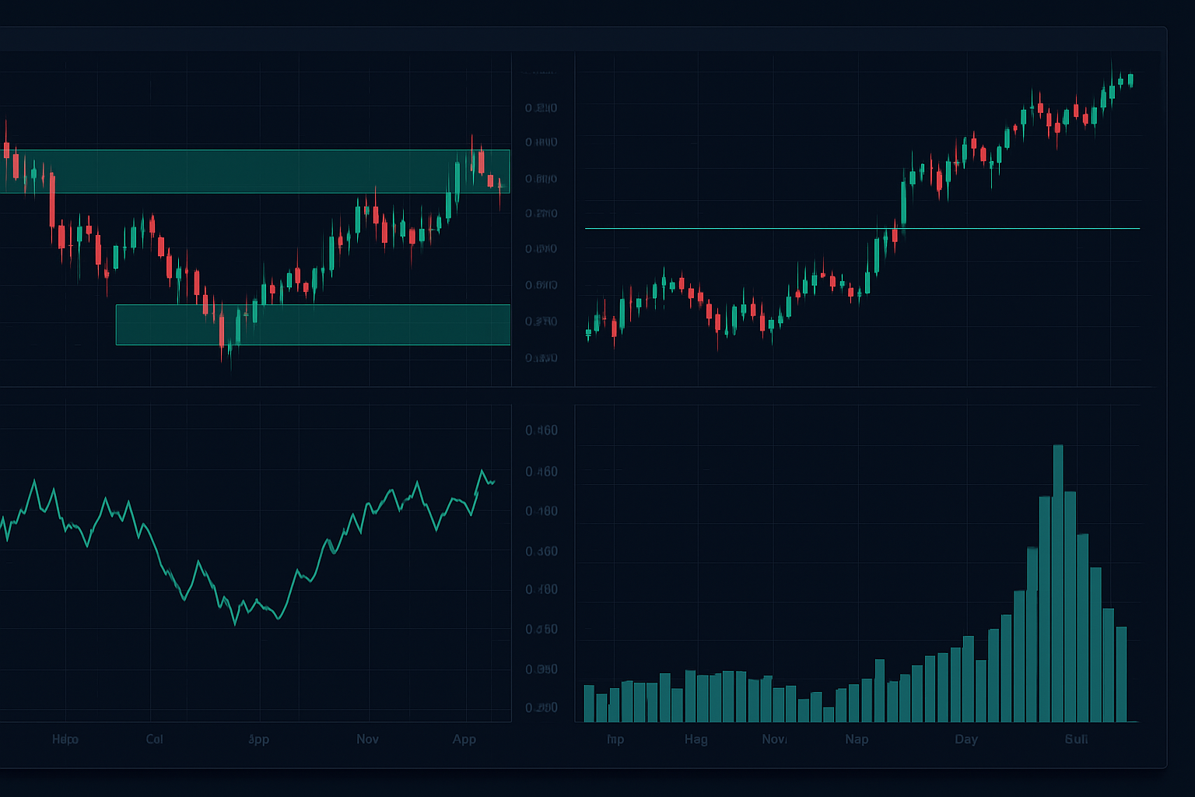Click the upper green resistance zone rectangle
The width and height of the screenshot is (1195, 797).
(x=257, y=171)
